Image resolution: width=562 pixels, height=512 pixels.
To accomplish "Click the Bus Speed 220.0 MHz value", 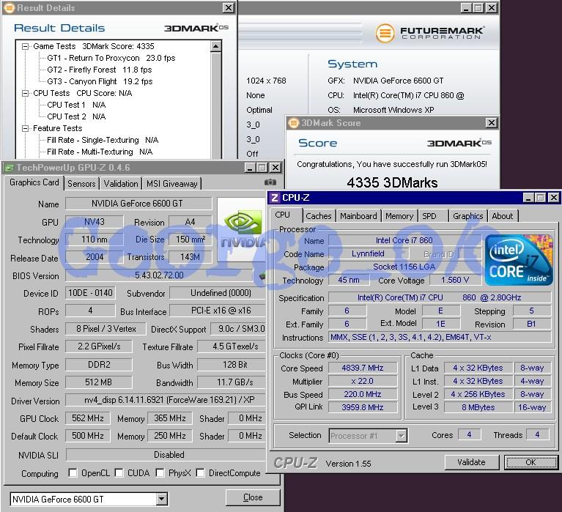I will 363,395.
